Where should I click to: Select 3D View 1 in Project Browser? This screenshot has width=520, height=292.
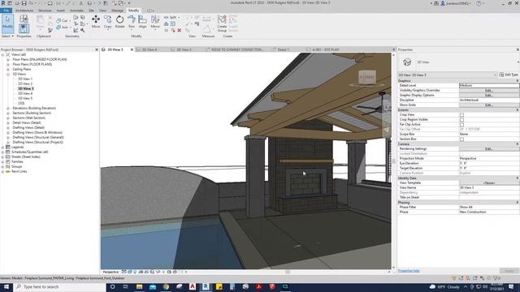pos(25,79)
